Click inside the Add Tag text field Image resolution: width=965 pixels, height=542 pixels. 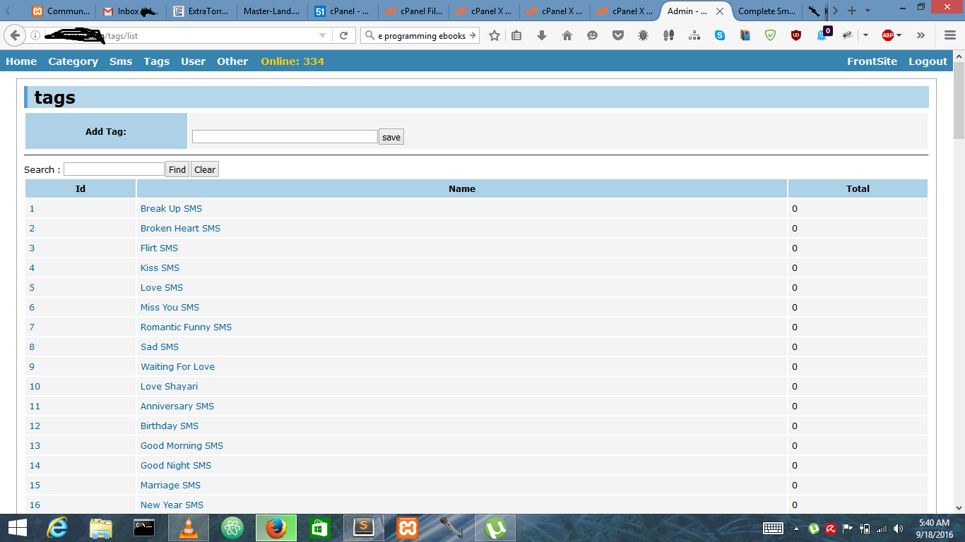[x=285, y=137]
